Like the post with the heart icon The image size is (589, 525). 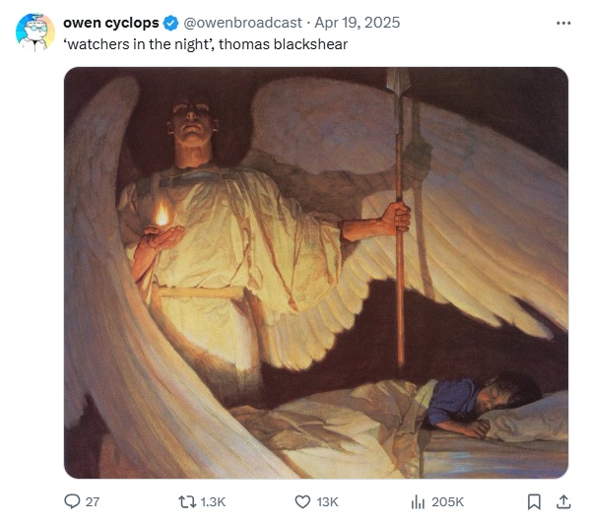(x=302, y=501)
